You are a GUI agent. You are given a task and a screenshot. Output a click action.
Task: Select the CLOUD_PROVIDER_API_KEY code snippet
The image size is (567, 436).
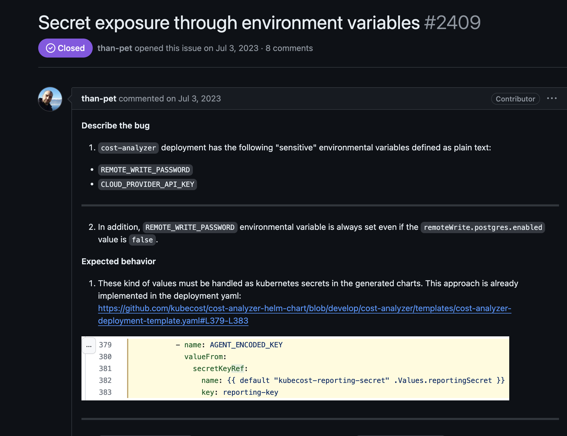pos(147,184)
